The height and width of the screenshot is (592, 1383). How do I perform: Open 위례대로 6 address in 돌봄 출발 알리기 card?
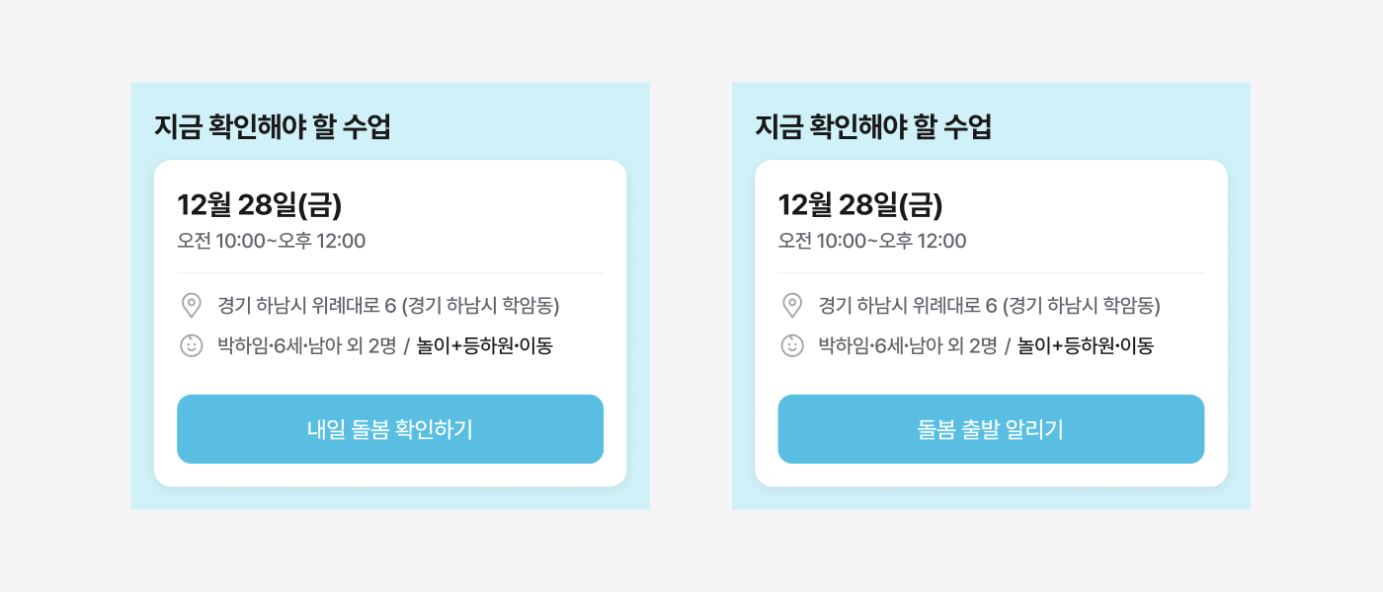click(x=989, y=306)
